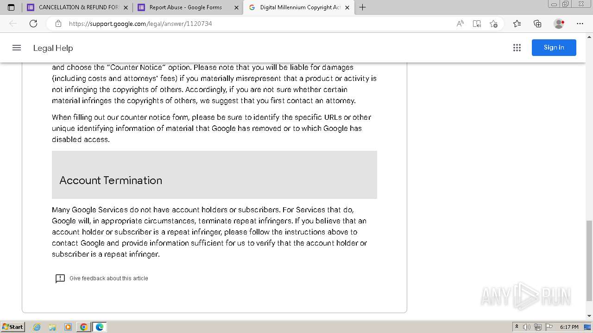Open Edge Settings and more menu
This screenshot has width=593, height=333.
coord(580,24)
